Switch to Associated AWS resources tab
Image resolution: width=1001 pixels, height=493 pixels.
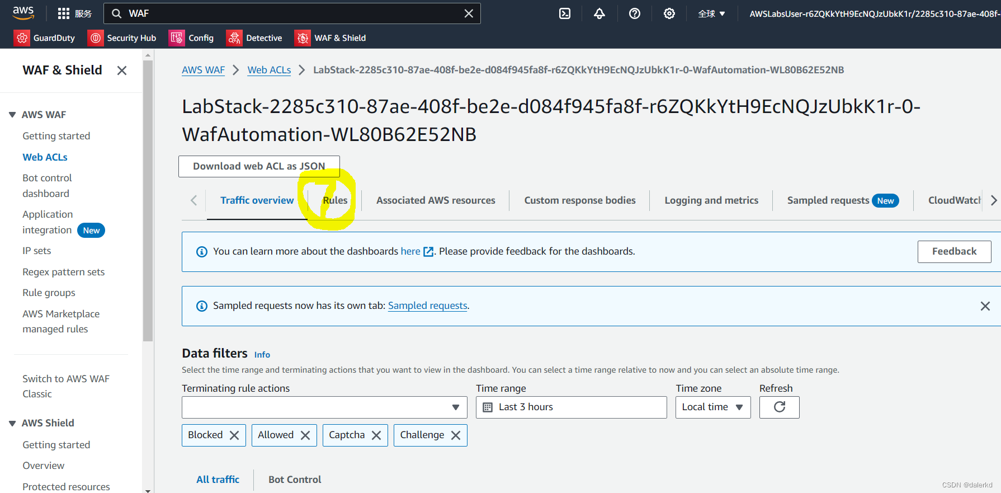(436, 200)
